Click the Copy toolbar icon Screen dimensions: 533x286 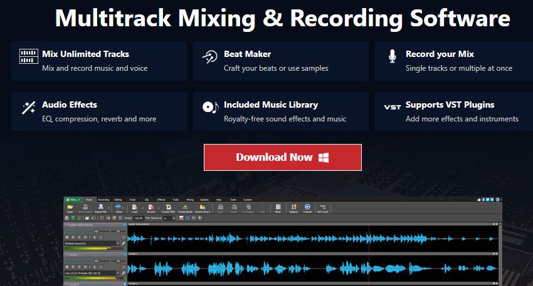point(220,208)
